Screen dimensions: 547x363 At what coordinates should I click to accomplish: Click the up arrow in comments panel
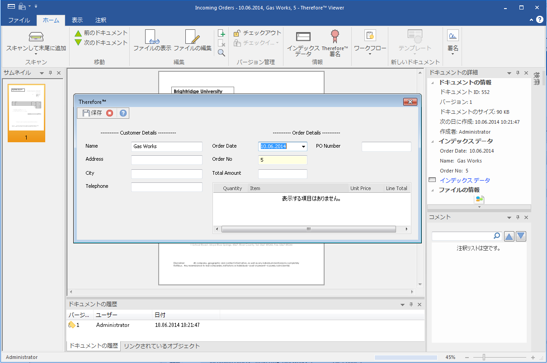(509, 236)
